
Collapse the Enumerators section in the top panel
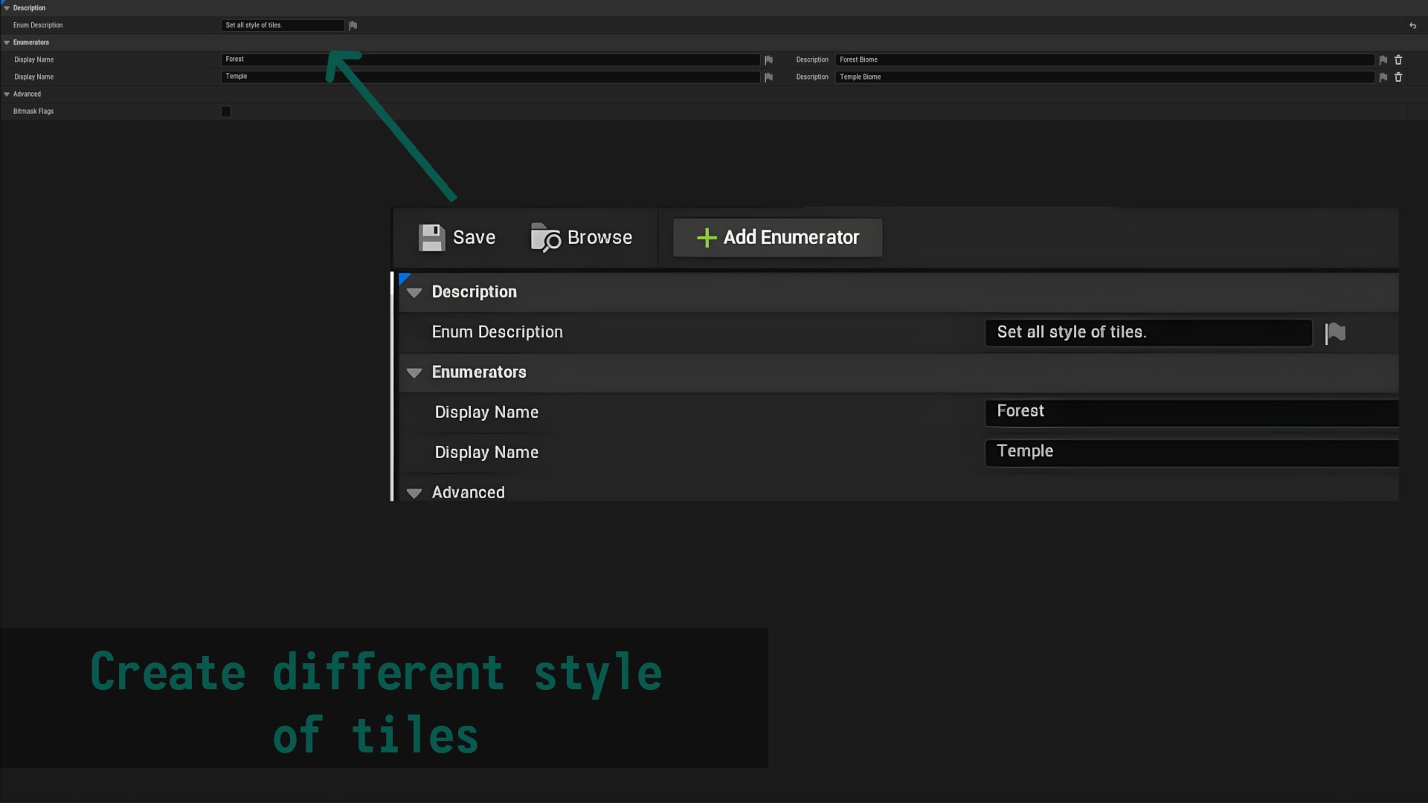[x=7, y=42]
